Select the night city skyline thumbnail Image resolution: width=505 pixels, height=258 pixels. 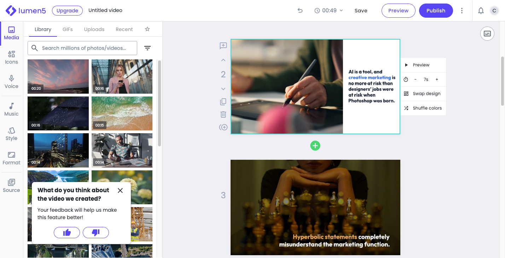coord(58,150)
